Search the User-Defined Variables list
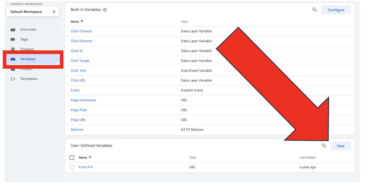This screenshot has height=185, width=365. (x=324, y=146)
